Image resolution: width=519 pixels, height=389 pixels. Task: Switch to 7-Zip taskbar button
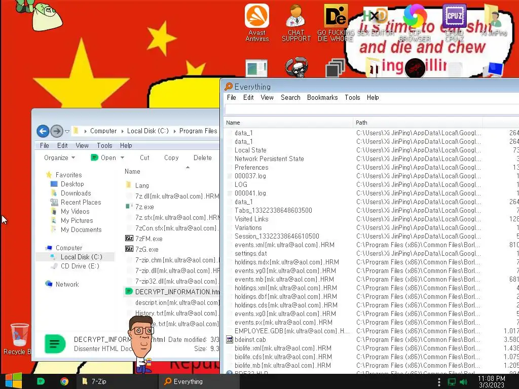[117, 381]
